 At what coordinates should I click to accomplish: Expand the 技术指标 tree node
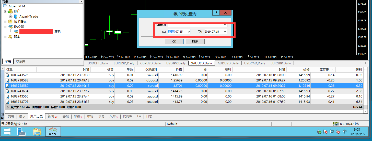click(x=5, y=22)
